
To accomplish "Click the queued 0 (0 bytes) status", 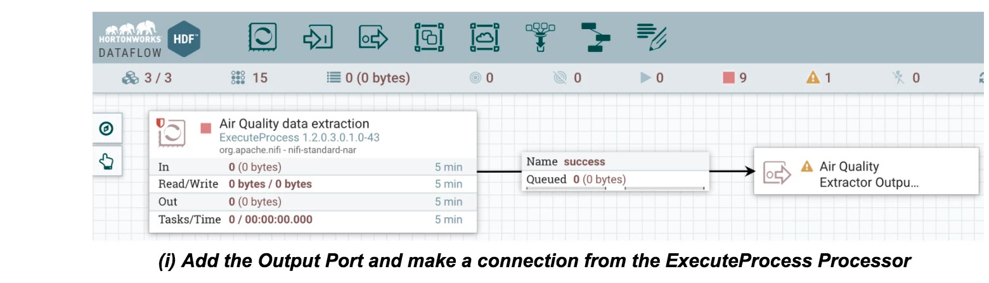I will click(x=368, y=78).
